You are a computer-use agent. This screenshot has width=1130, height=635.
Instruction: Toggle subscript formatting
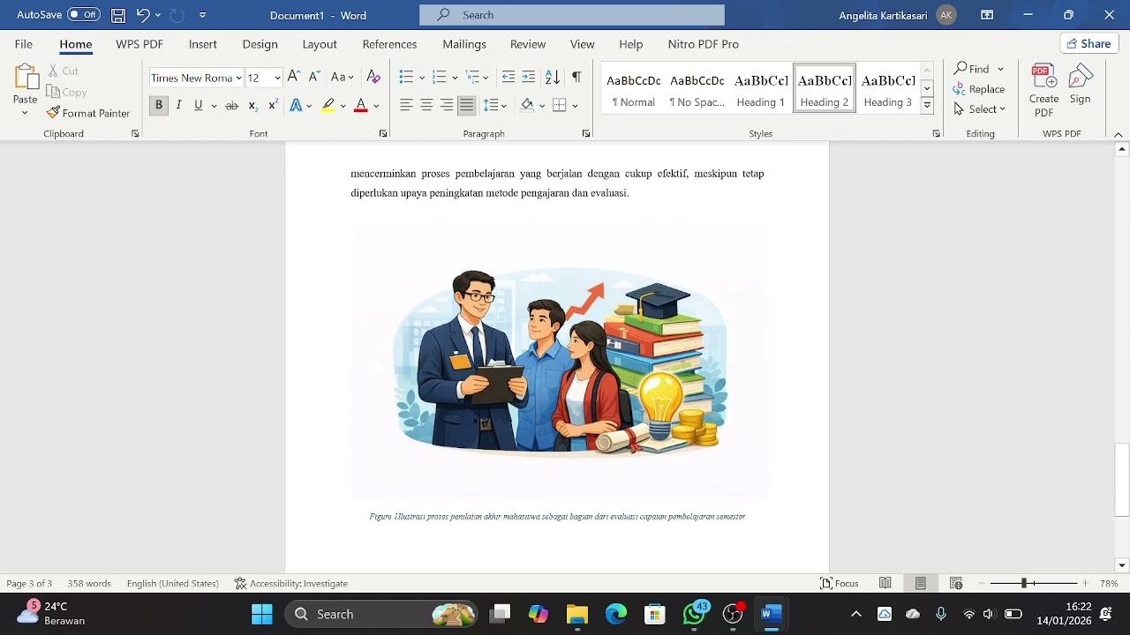[252, 105]
